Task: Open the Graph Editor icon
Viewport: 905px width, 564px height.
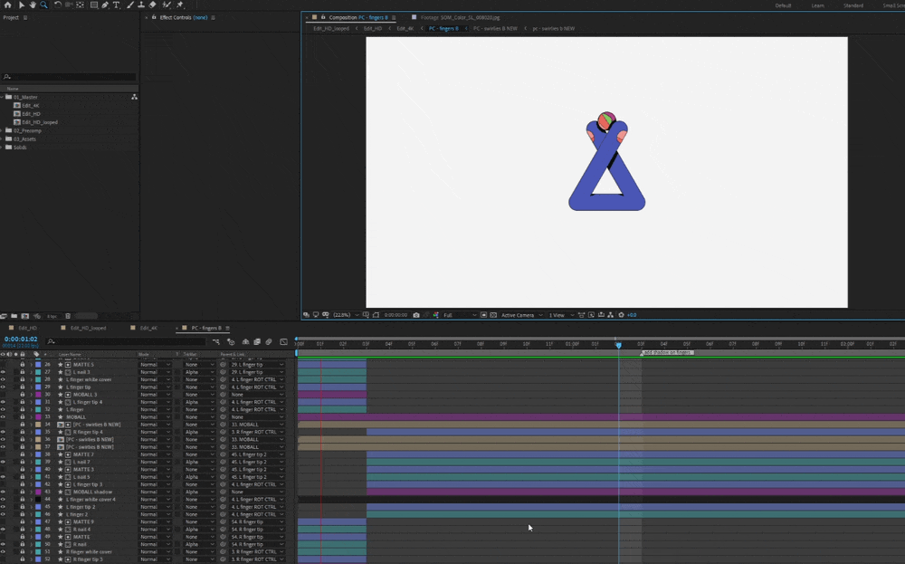Action: click(x=283, y=341)
